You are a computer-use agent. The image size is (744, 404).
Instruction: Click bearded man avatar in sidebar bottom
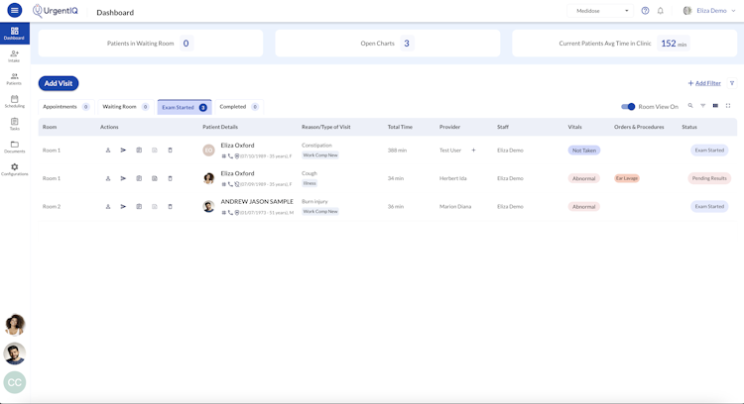pos(15,353)
